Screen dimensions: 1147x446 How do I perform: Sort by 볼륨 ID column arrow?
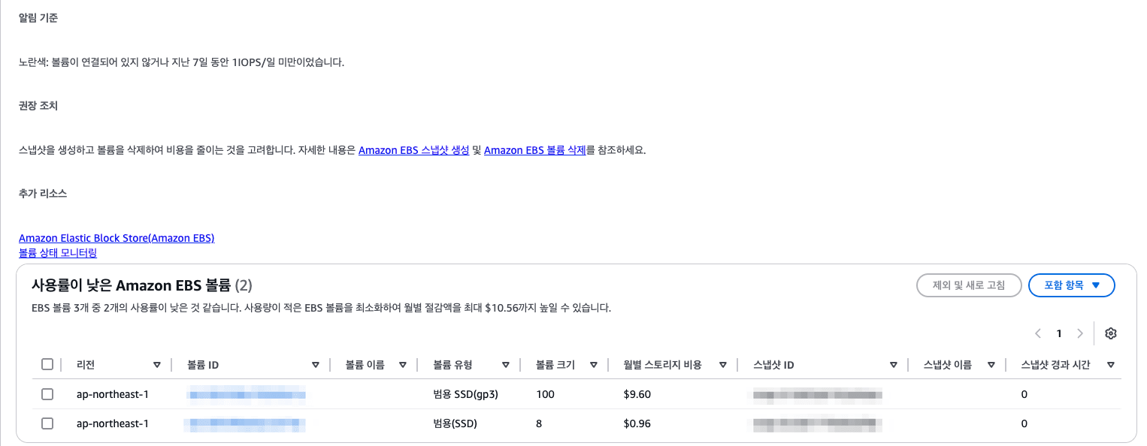(x=316, y=365)
